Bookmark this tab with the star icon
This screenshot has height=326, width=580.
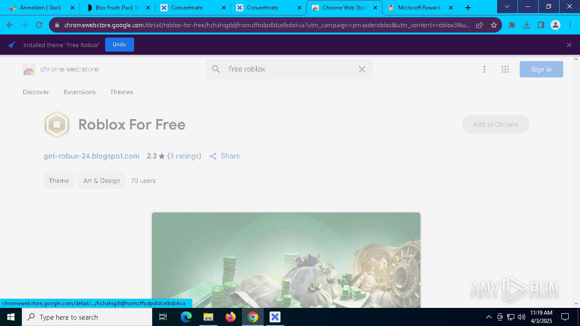[494, 25]
